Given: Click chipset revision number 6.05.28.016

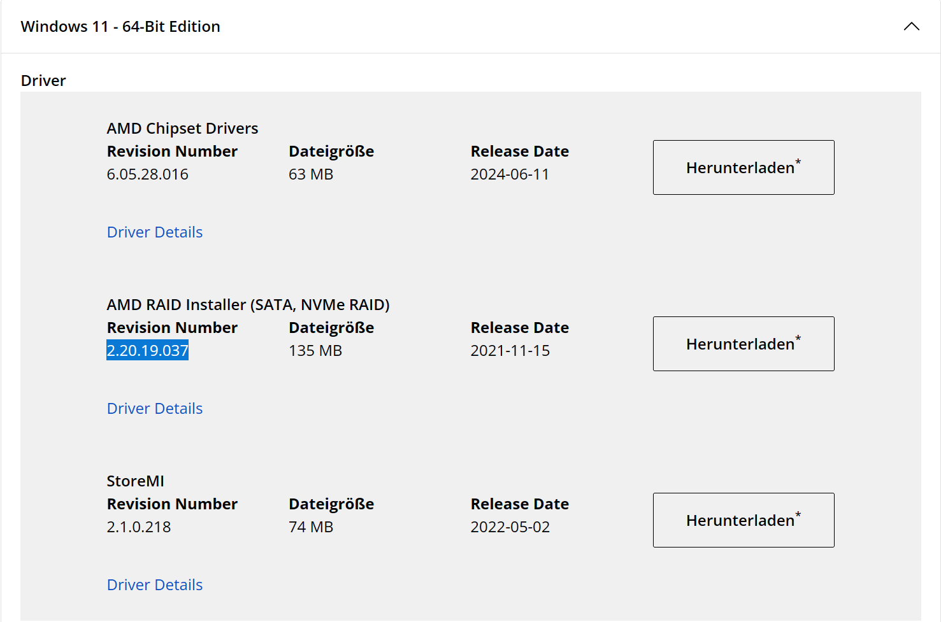Looking at the screenshot, I should [147, 174].
